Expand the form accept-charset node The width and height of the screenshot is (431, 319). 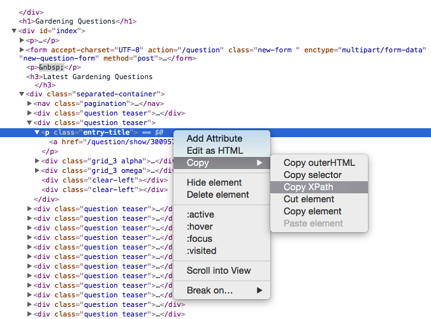click(22, 50)
